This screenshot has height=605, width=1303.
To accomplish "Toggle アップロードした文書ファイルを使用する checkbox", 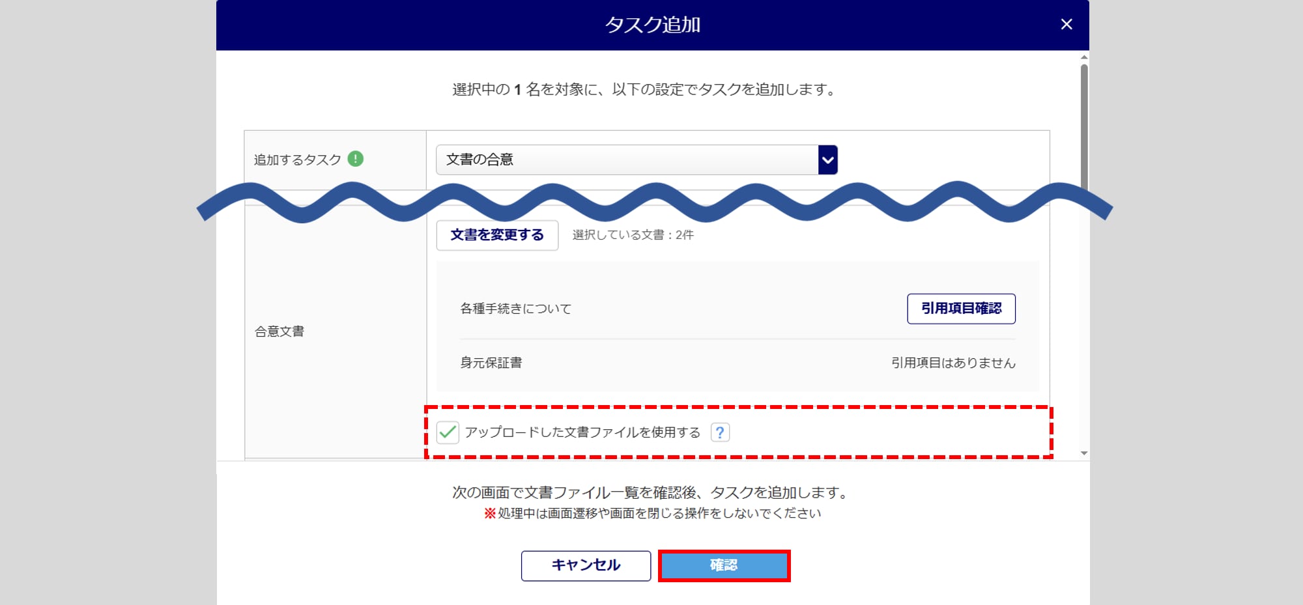I will [448, 432].
